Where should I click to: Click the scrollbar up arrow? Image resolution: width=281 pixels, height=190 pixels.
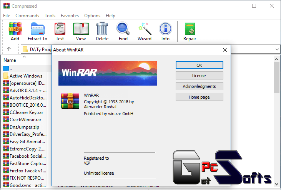(x=276, y=59)
